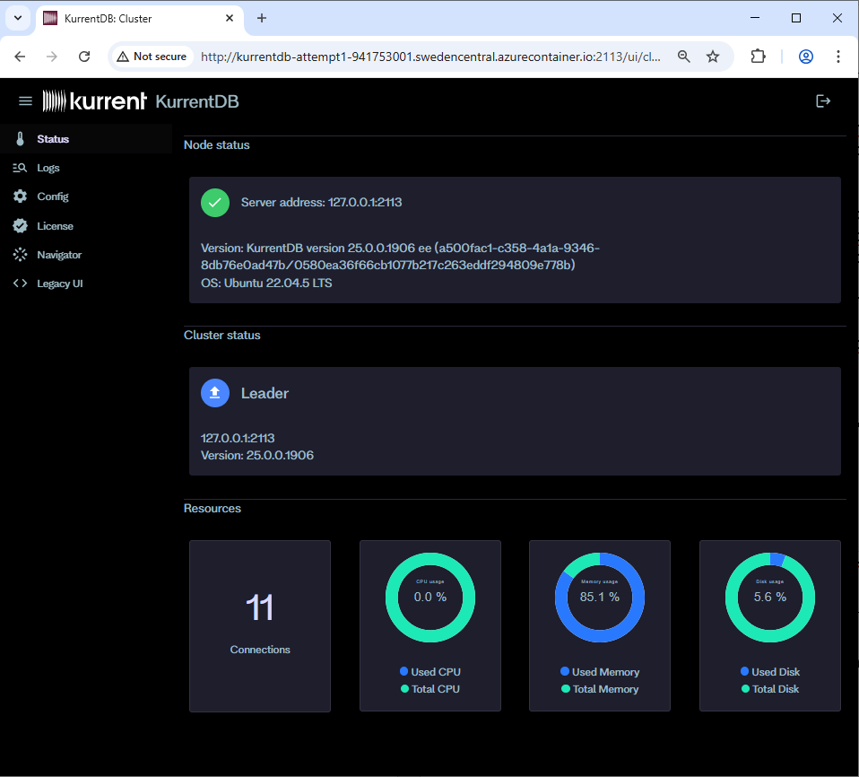
Task: Click the Node status section heading
Action: click(216, 144)
